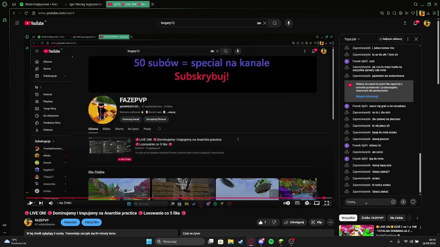440x247 pixels.
Task: Go to the YouTube home logo
Action: coord(34,23)
